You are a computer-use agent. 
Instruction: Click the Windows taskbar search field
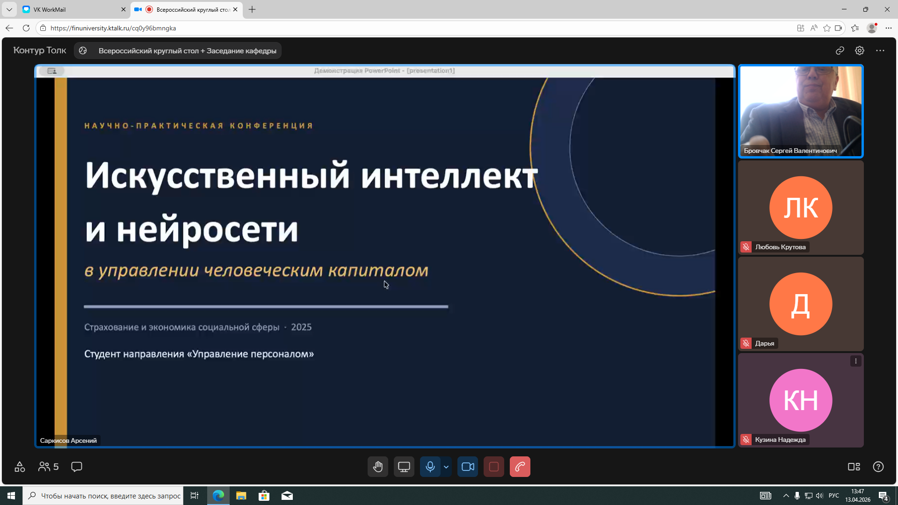coord(103,495)
